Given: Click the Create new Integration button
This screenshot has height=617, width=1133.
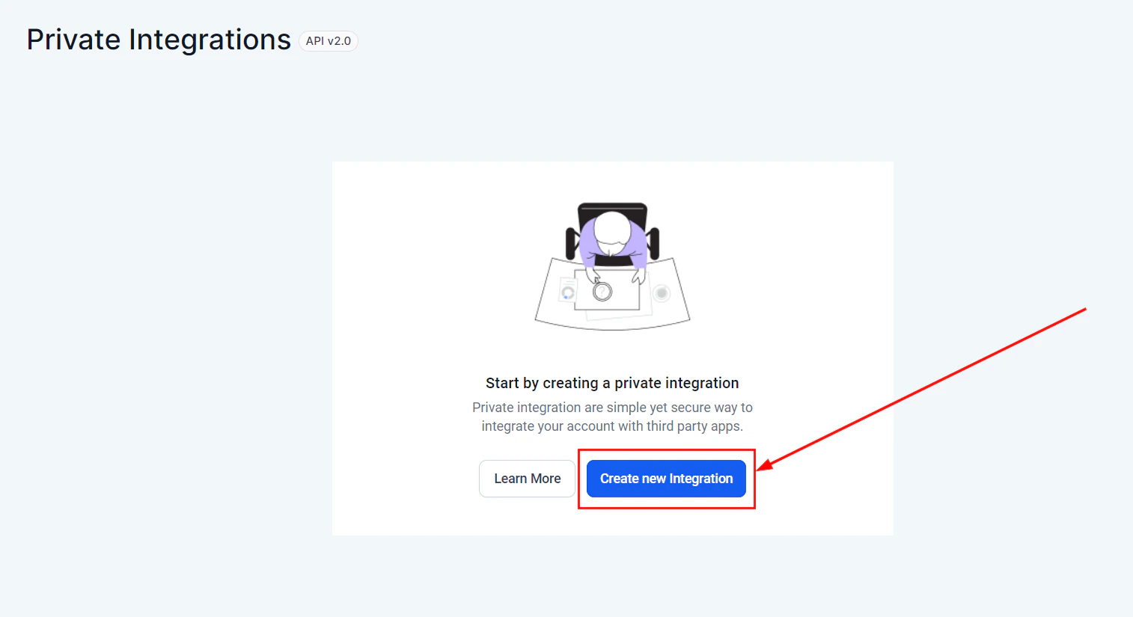Looking at the screenshot, I should [665, 479].
